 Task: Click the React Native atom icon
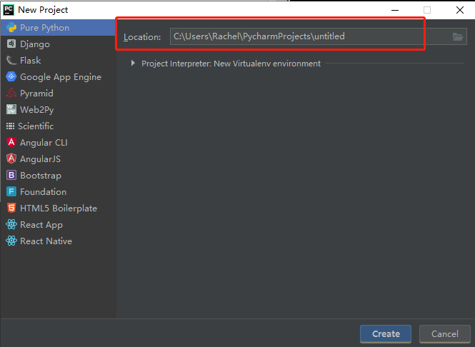coord(11,241)
